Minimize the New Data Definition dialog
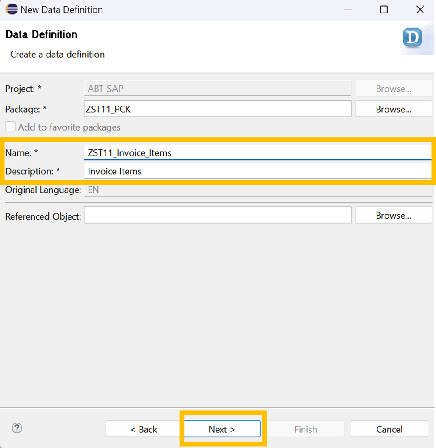 [x=348, y=9]
